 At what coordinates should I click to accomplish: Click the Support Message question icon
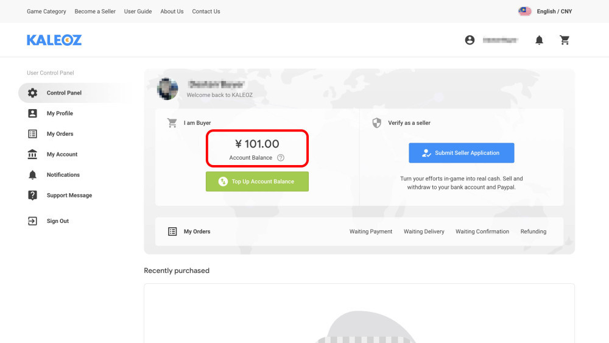tap(33, 196)
